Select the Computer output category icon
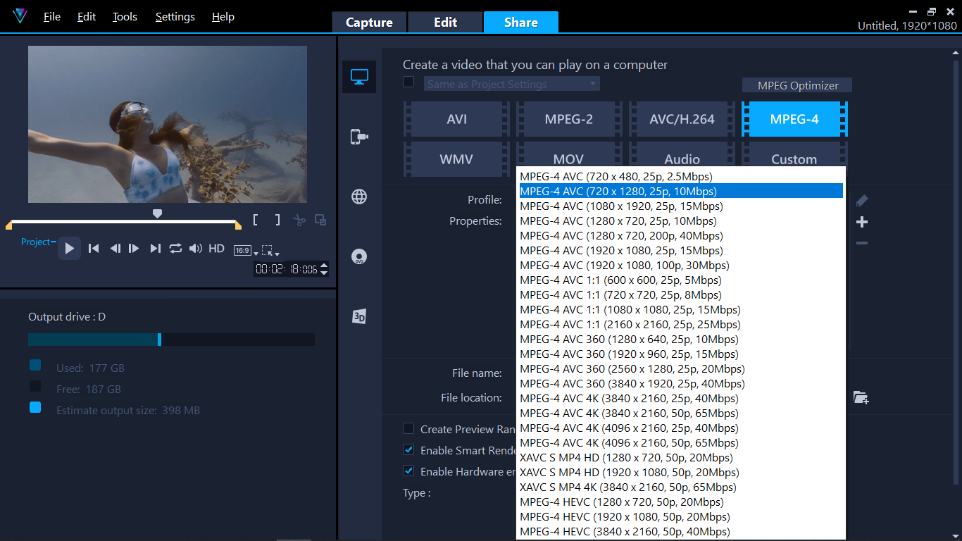Screen dimensions: 962x541 coord(359,77)
